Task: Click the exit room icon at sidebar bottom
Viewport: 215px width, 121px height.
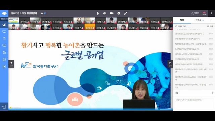Action: tap(4, 107)
